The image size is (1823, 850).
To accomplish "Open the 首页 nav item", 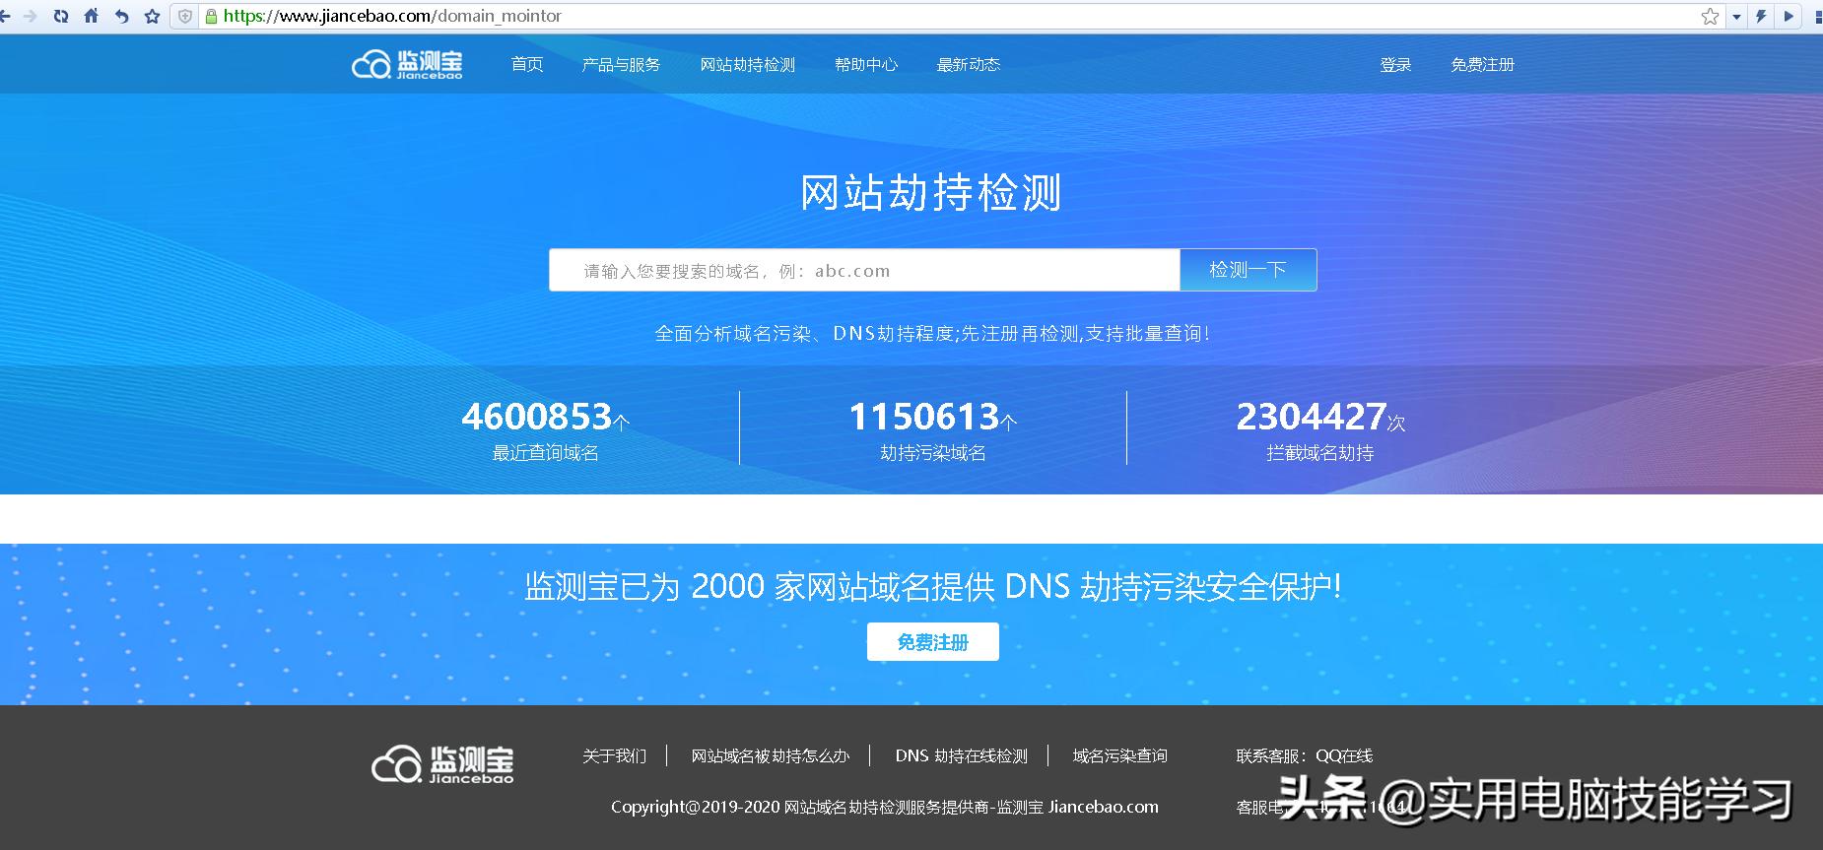I will point(527,64).
